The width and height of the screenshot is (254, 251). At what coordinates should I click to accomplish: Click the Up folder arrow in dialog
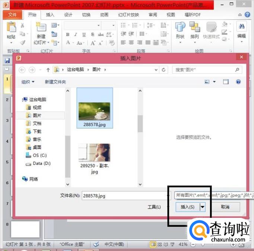(48, 70)
